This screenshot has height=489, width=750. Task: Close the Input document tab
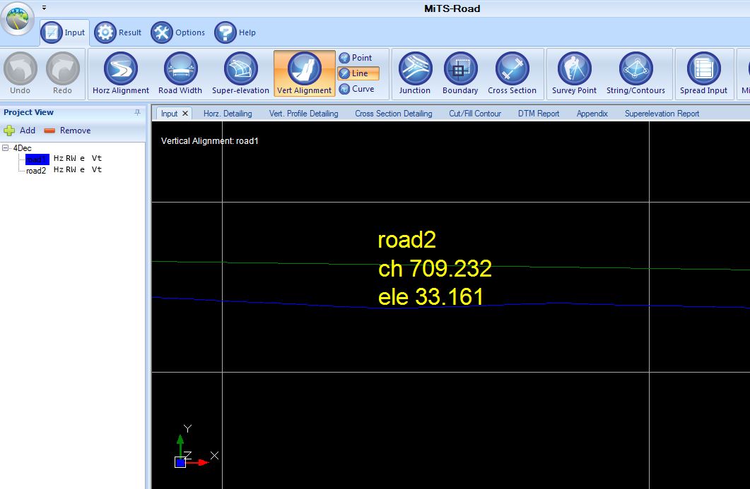[185, 113]
